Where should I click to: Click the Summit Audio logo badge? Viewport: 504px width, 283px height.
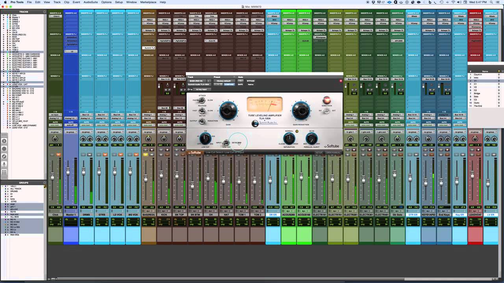(255, 123)
